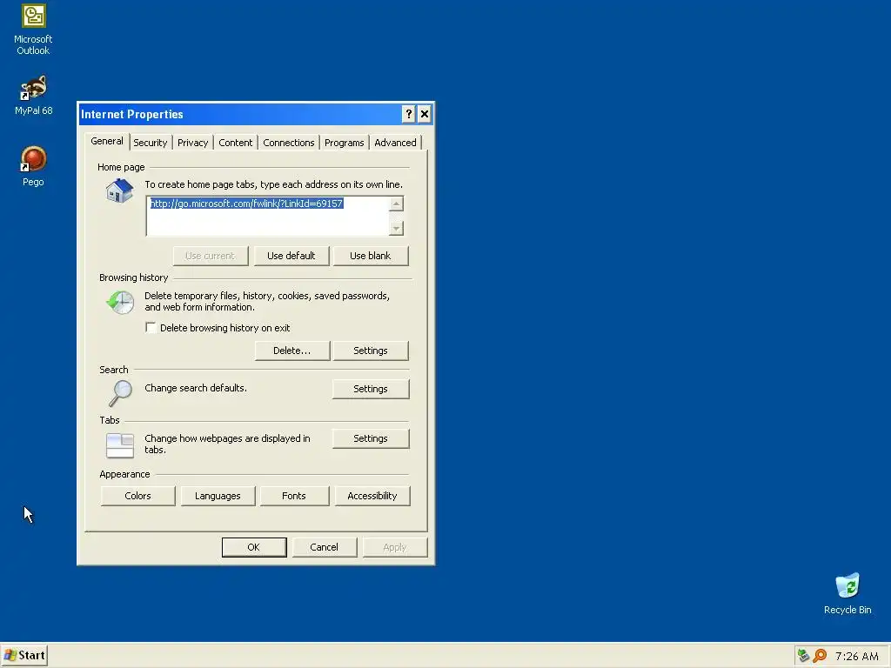Open Accessibility options

pos(372,496)
